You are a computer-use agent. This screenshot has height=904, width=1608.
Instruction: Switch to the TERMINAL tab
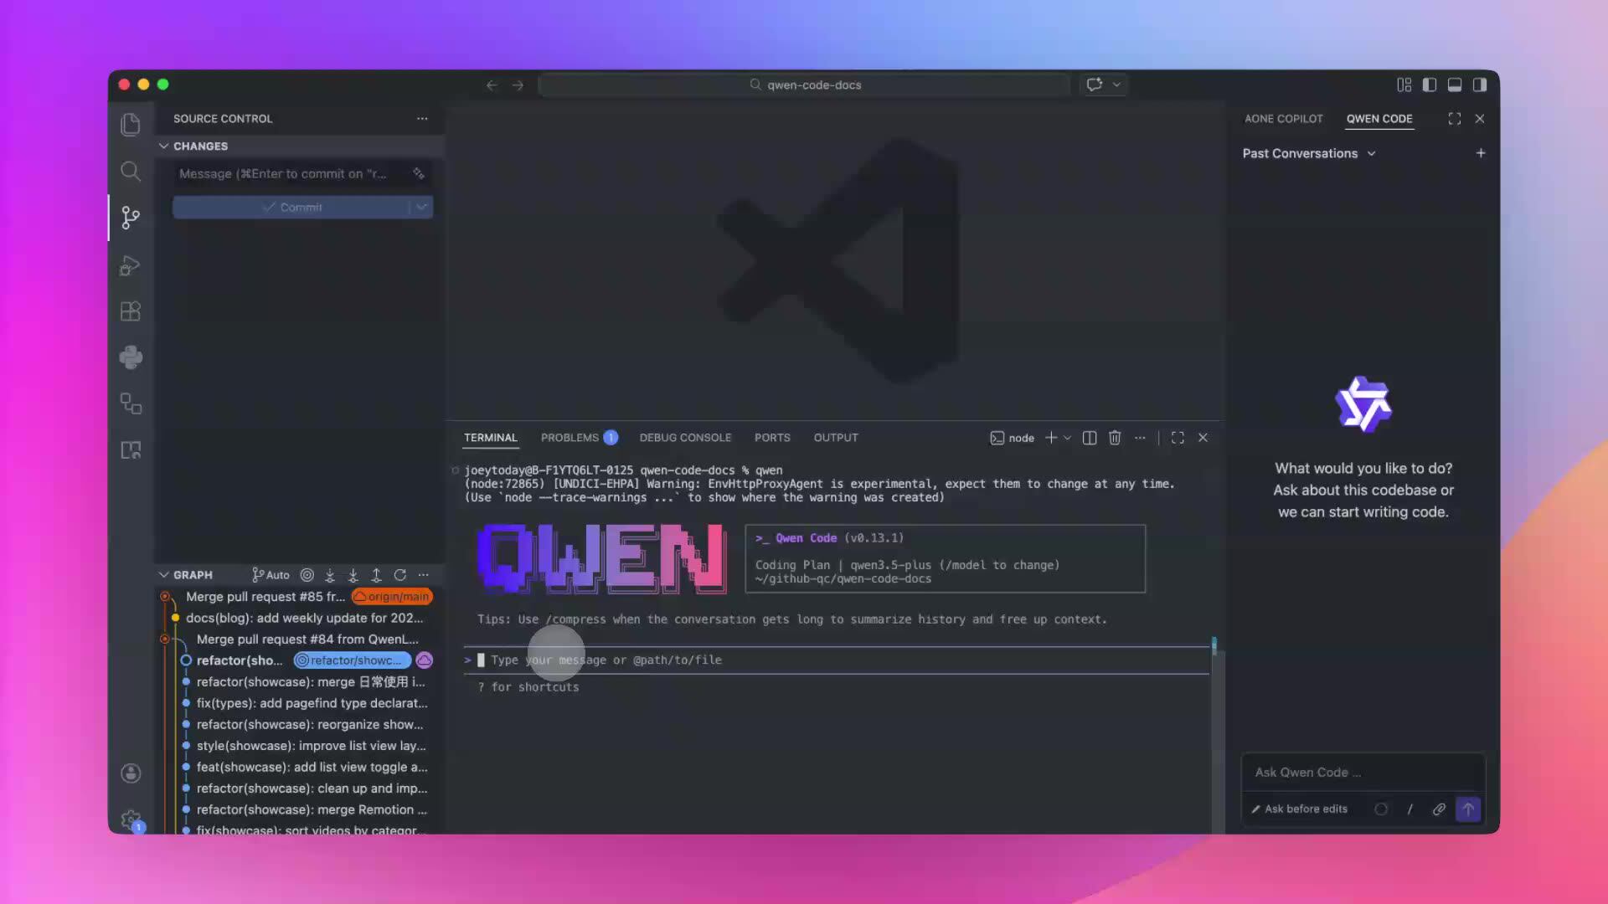pos(491,438)
